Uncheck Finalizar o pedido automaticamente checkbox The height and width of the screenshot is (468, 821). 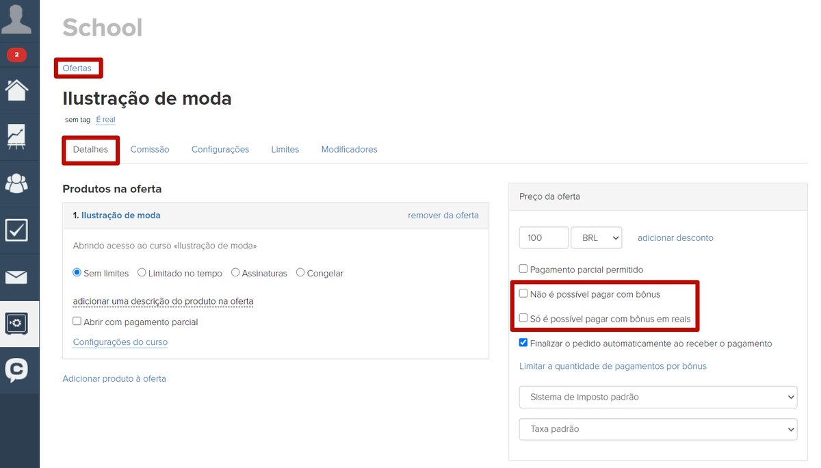click(523, 343)
